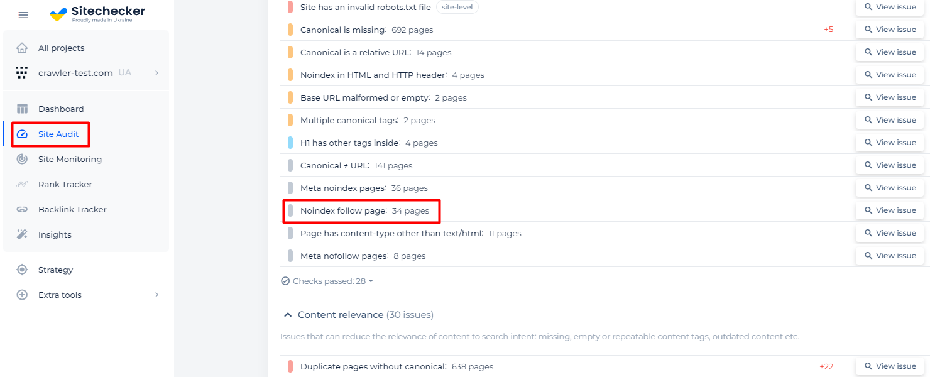Click the crawler-test.com project grid icon

tap(22, 73)
